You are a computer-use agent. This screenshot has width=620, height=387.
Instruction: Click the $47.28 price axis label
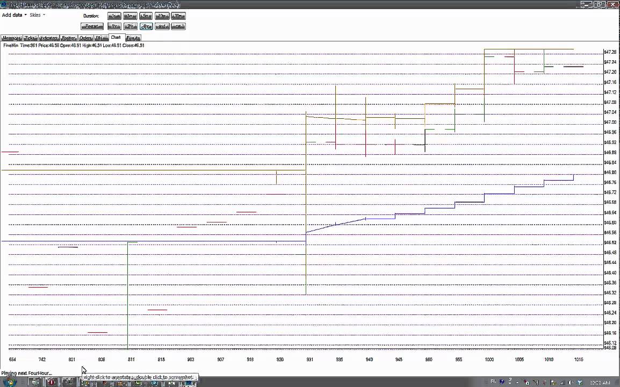tap(610, 52)
